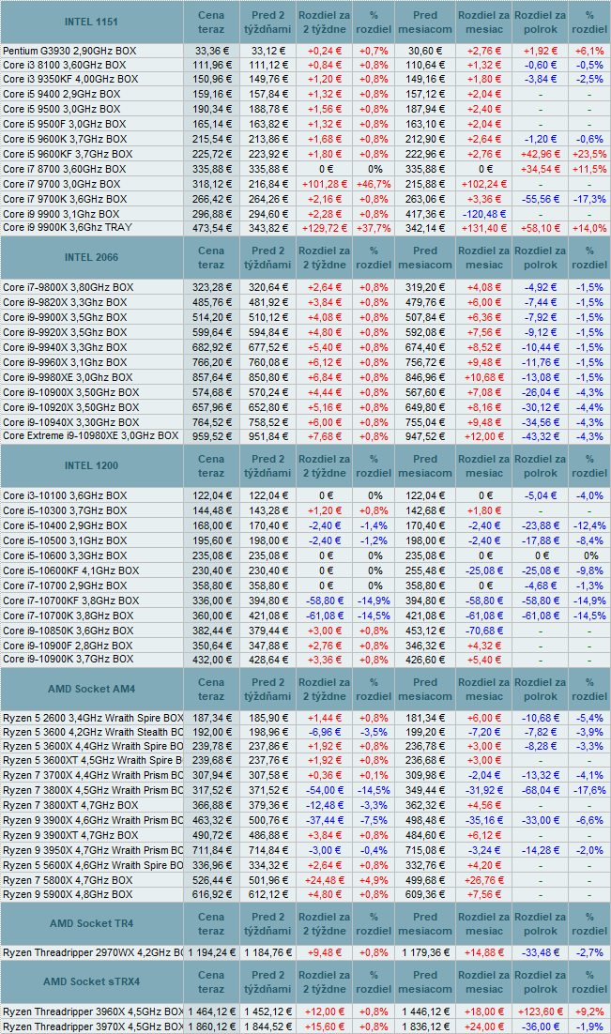
Task: Click Ryzen 9 3900X 4,6GHz Wraith Prism name
Action: (x=92, y=820)
